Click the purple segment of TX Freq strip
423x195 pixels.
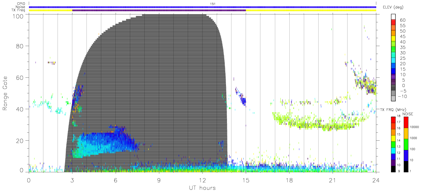pos(159,10)
